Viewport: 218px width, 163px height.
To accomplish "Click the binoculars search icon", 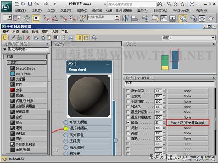I will [x=160, y=4].
